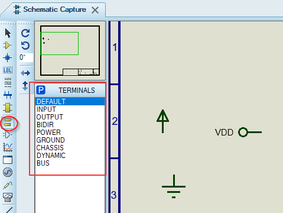Viewport: 283px width, 213px height.
Task: Click the Rotate Anti-Clockwise button
Action: (25, 46)
